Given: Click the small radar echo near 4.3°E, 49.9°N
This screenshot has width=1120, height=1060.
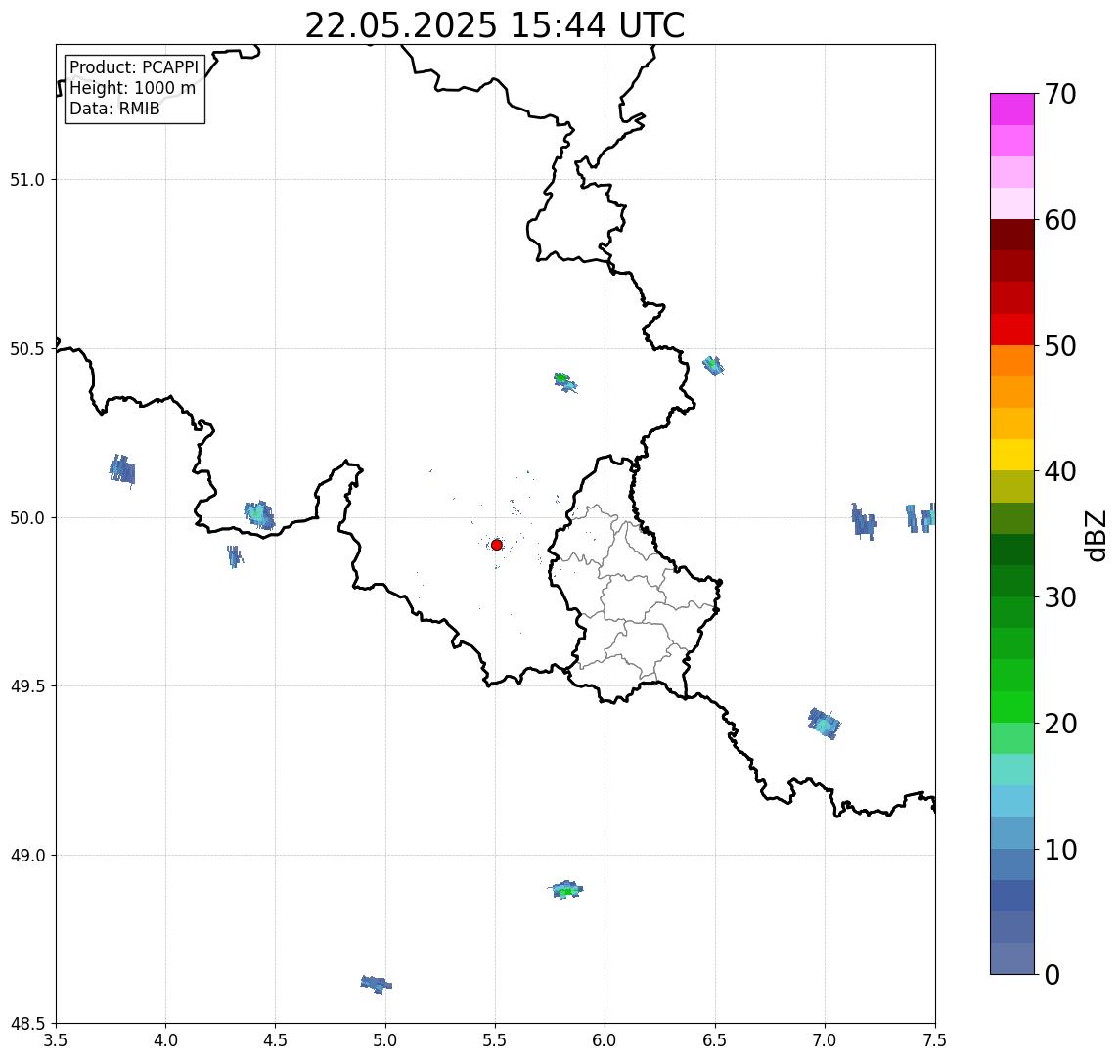Looking at the screenshot, I should (x=235, y=556).
